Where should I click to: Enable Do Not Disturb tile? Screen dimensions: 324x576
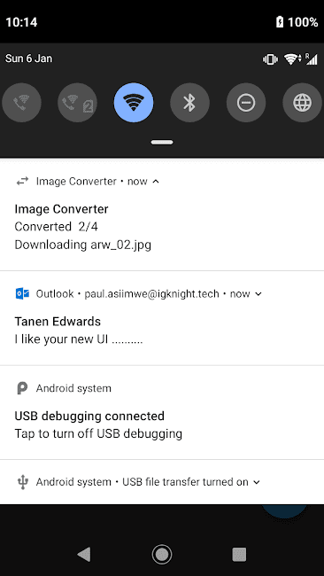pyautogui.click(x=246, y=103)
